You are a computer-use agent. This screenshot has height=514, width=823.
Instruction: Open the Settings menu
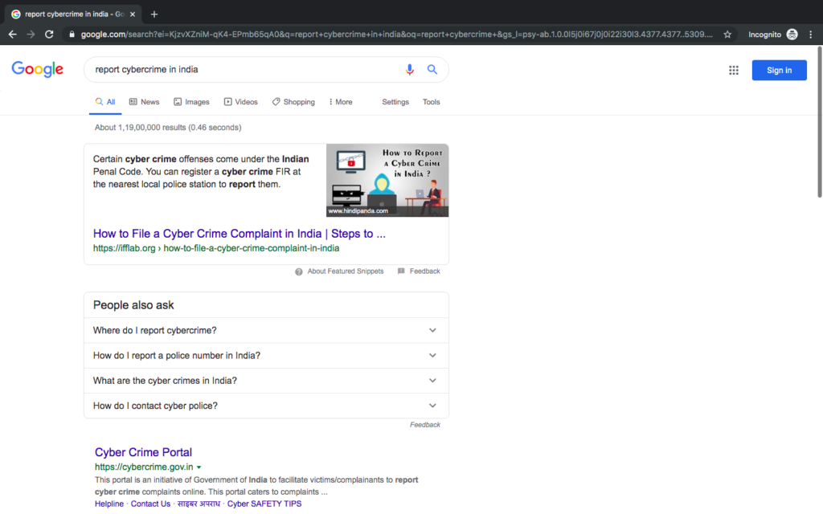pyautogui.click(x=395, y=102)
